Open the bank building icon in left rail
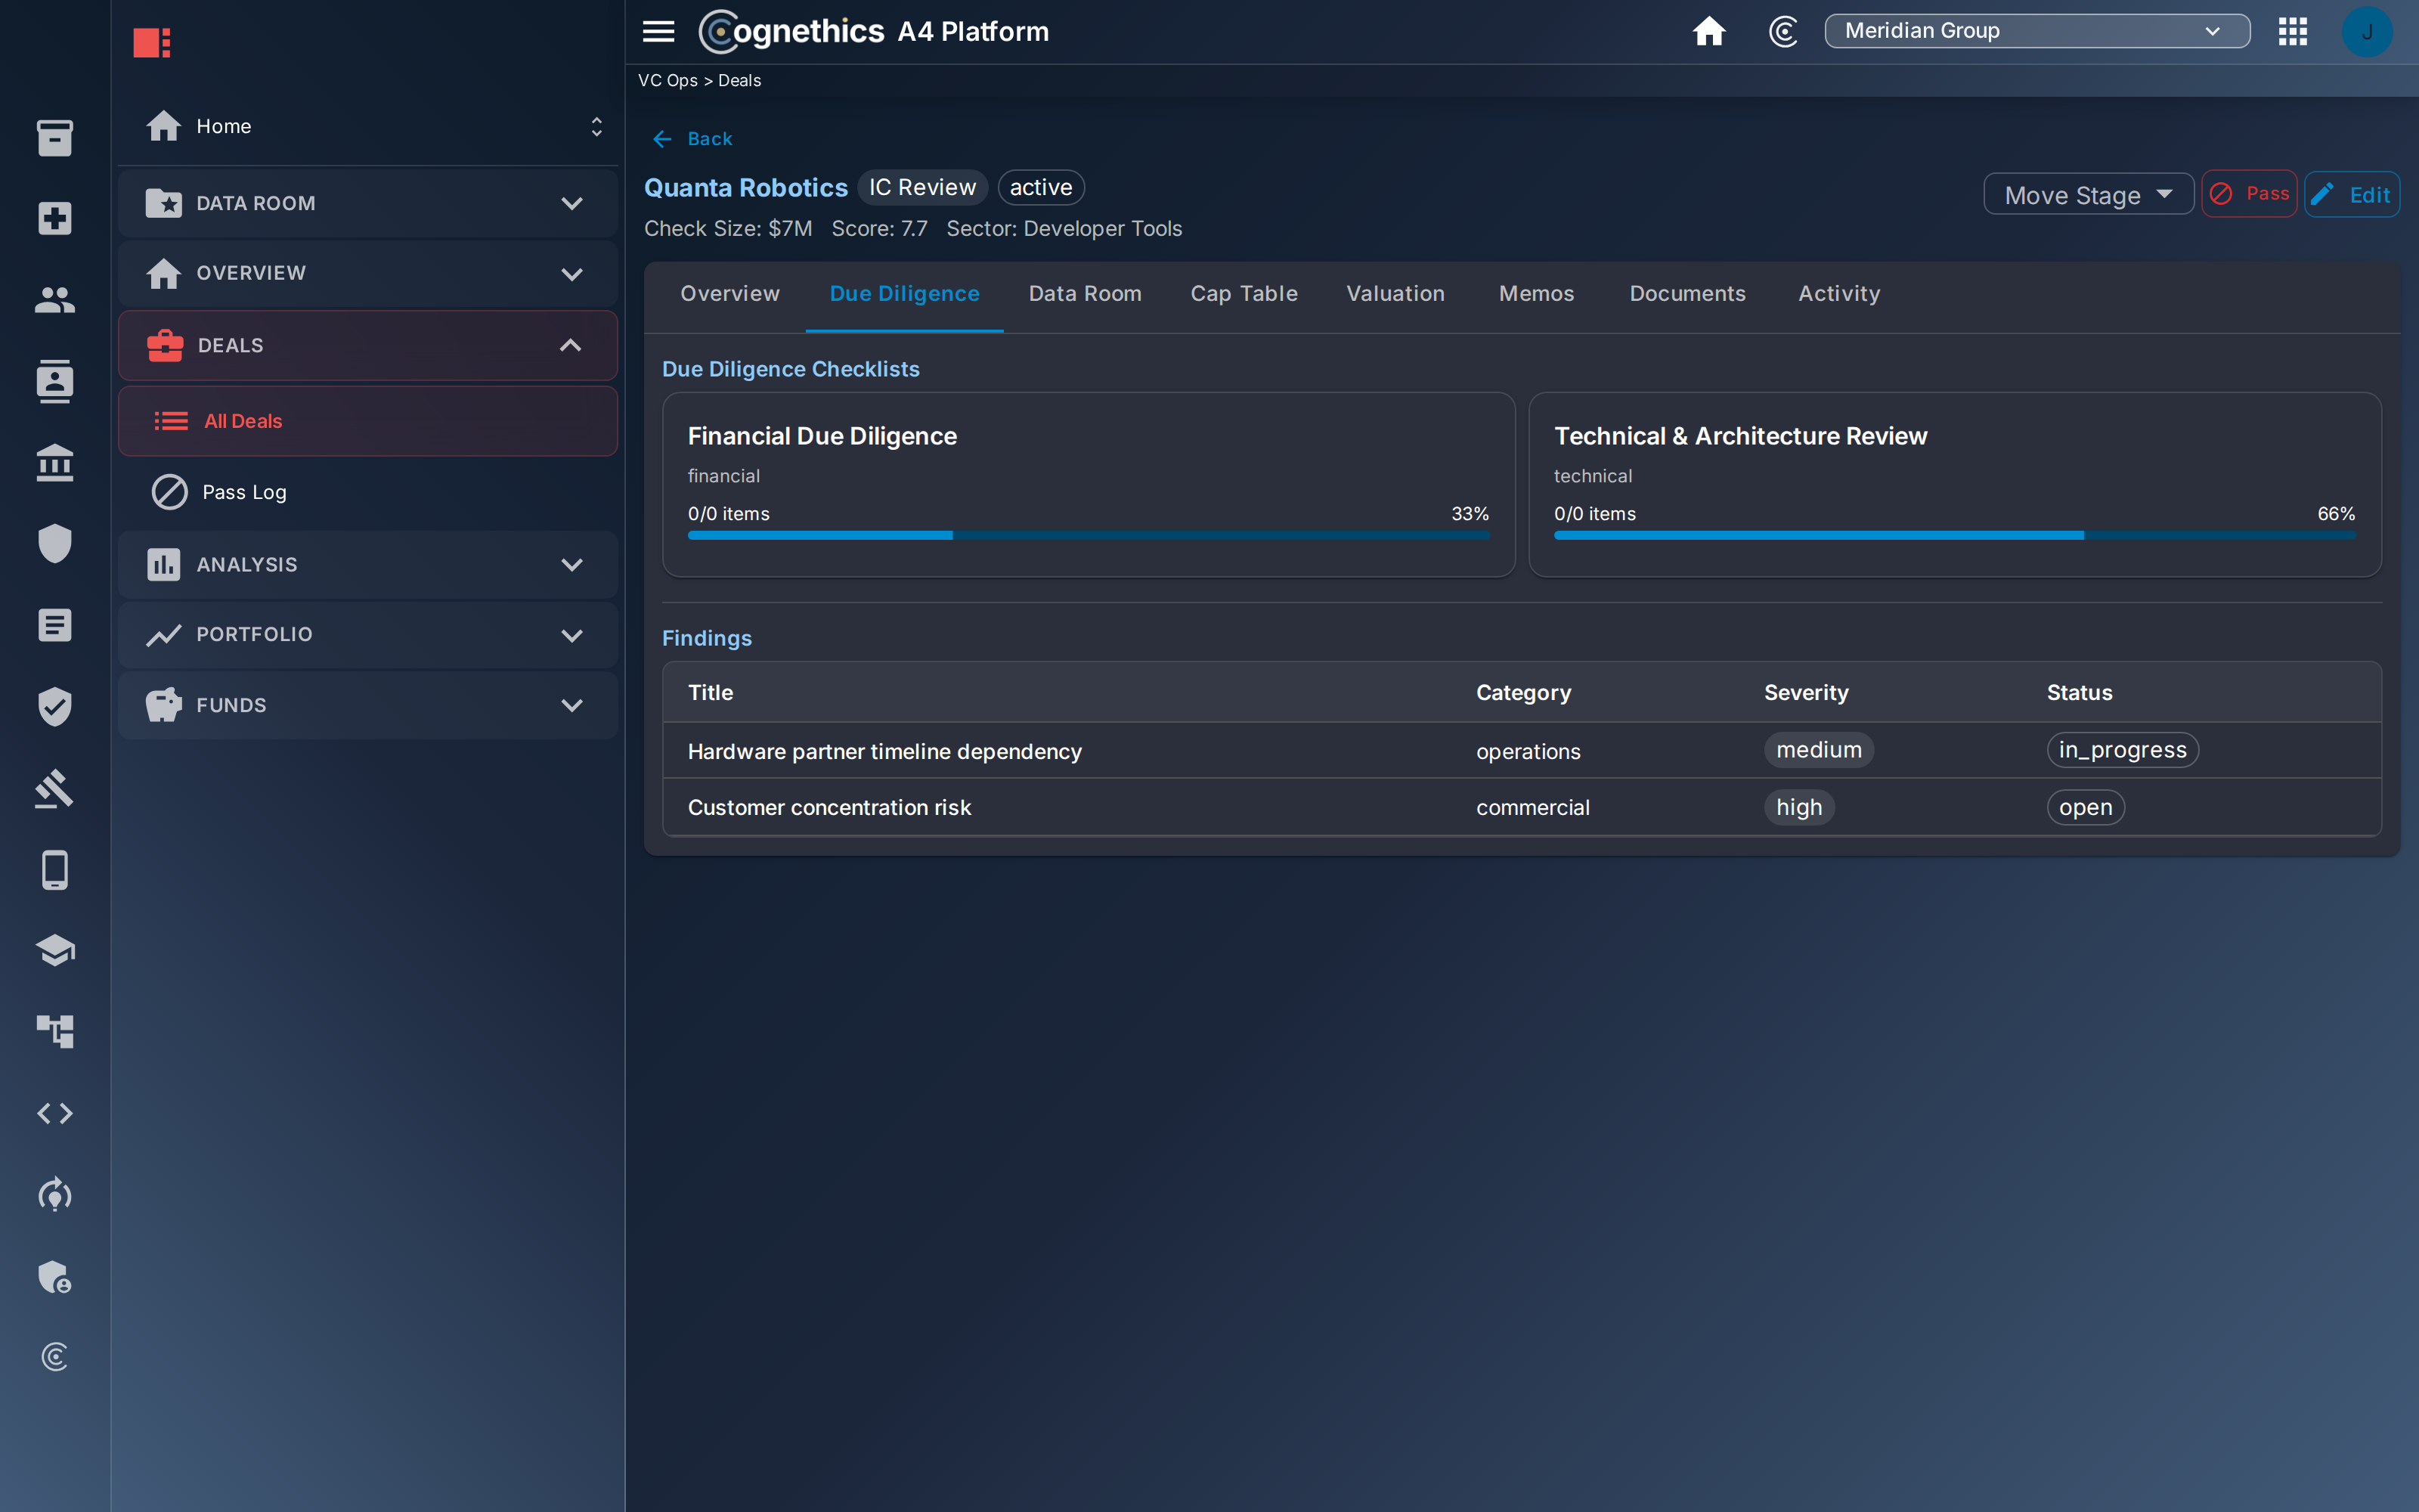Image resolution: width=2419 pixels, height=1512 pixels. coord(55,463)
